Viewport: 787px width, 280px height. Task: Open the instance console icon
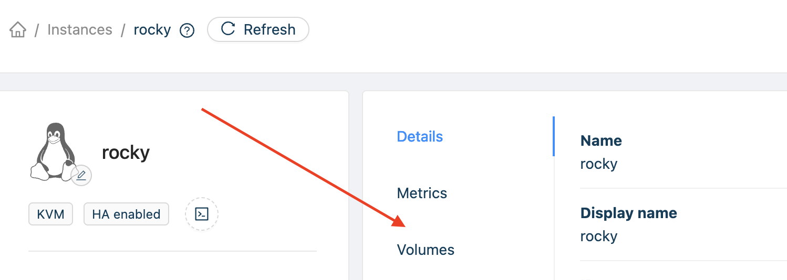(x=202, y=214)
